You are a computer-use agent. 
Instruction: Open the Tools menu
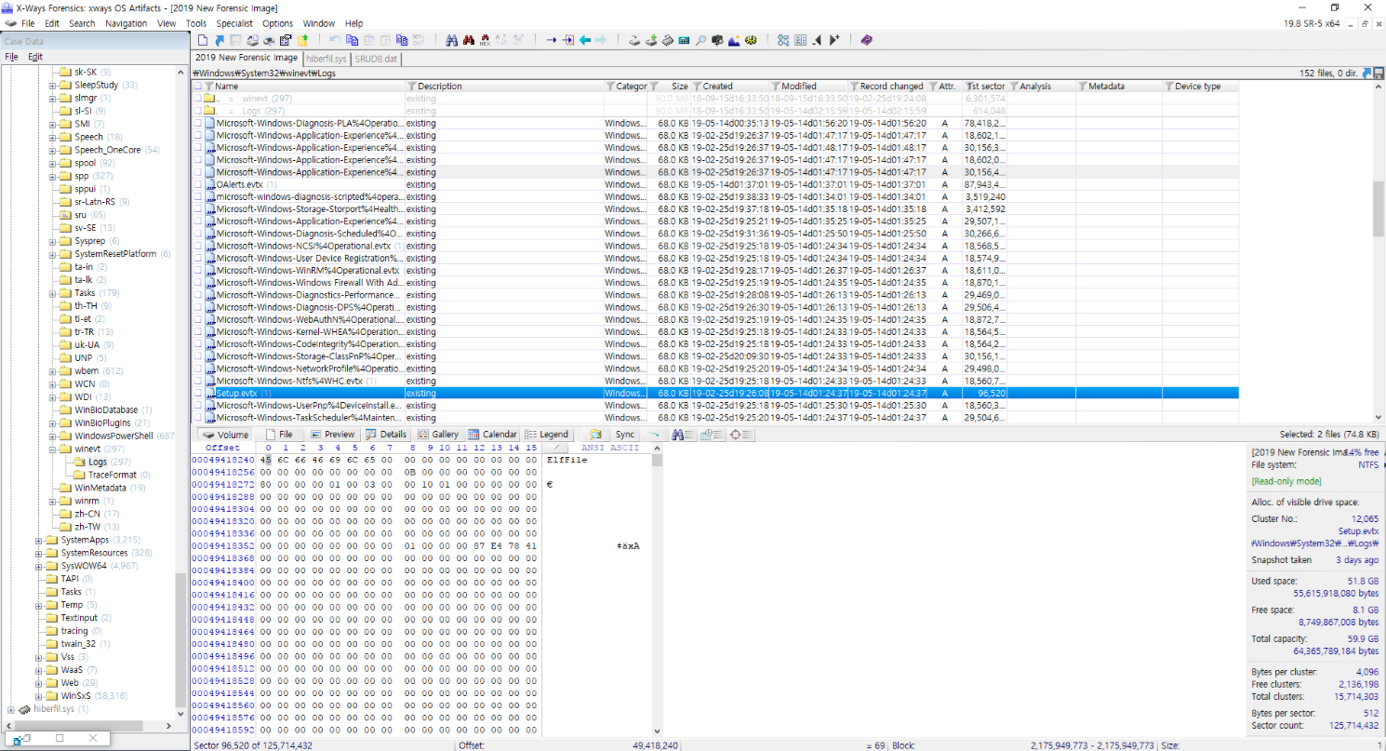click(196, 23)
